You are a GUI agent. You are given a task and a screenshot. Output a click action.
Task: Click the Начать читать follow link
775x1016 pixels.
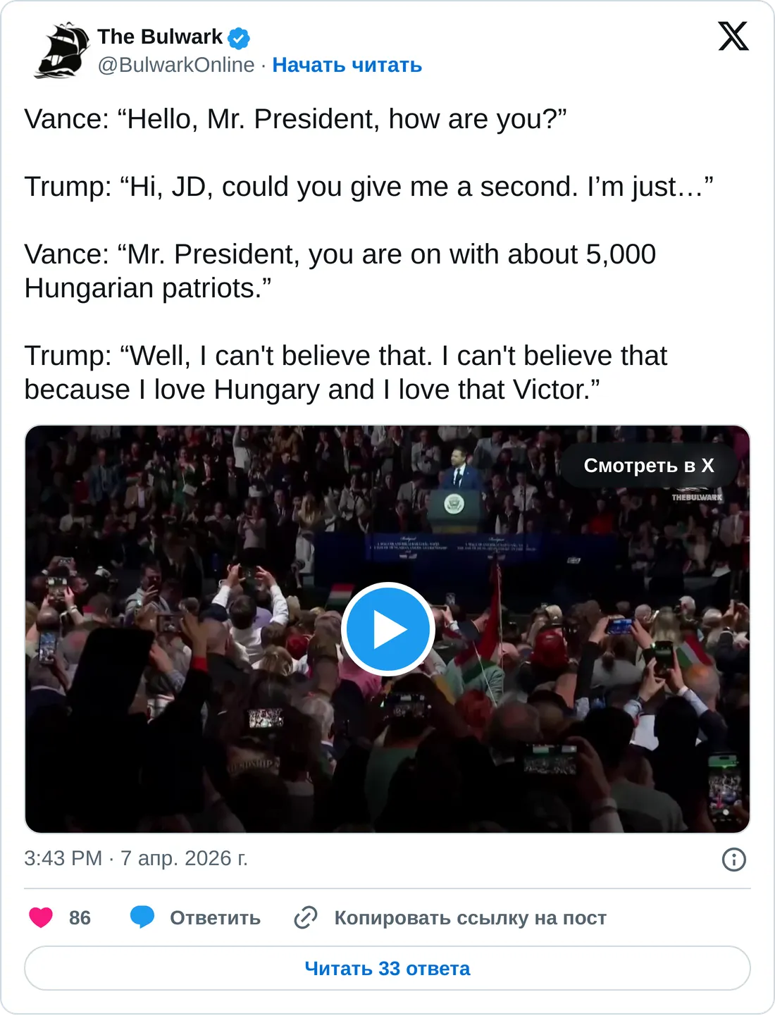pyautogui.click(x=347, y=65)
